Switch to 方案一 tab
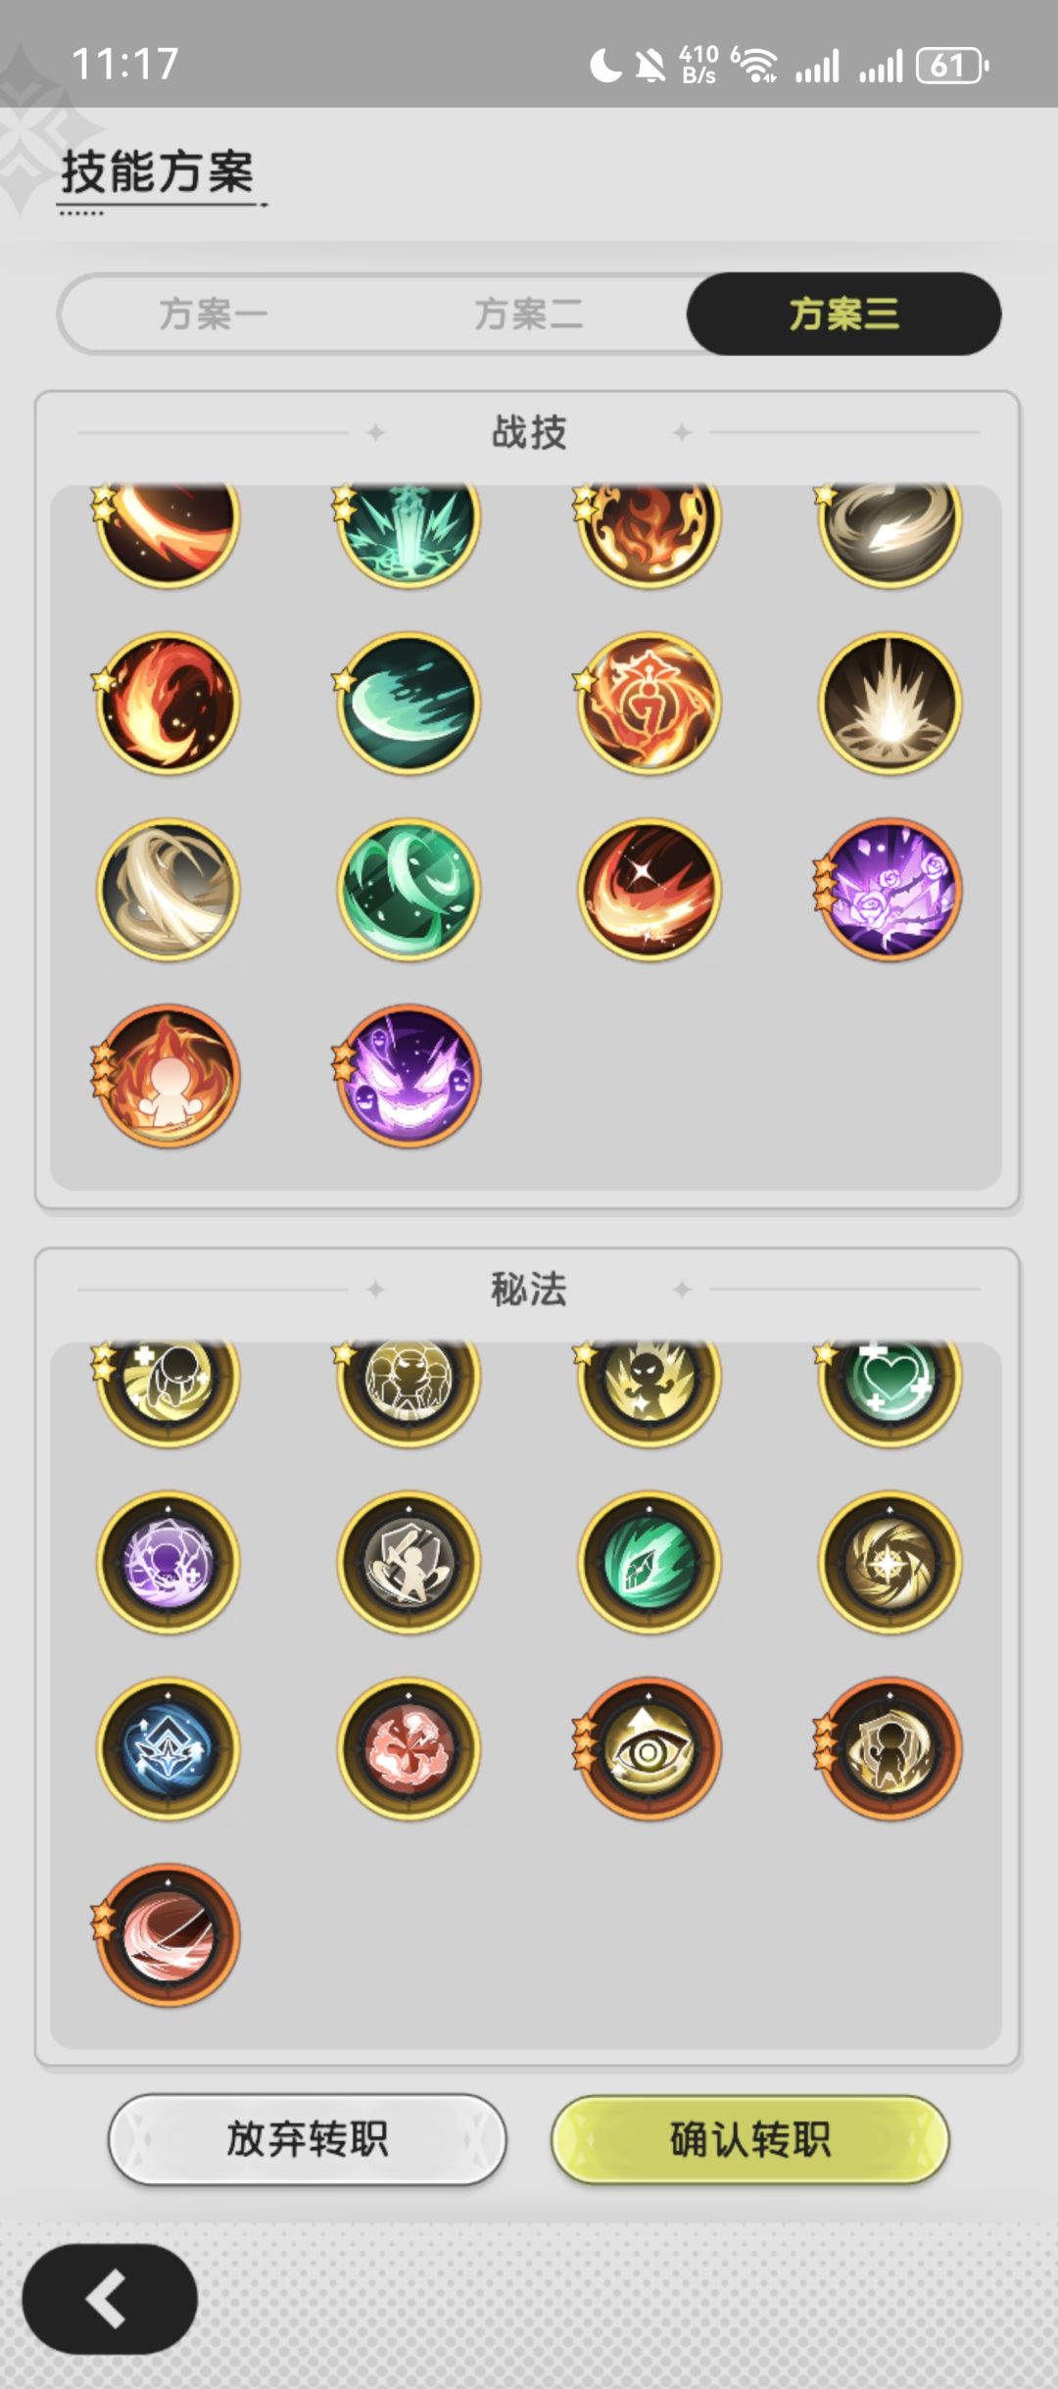The image size is (1058, 2389). pos(214,315)
